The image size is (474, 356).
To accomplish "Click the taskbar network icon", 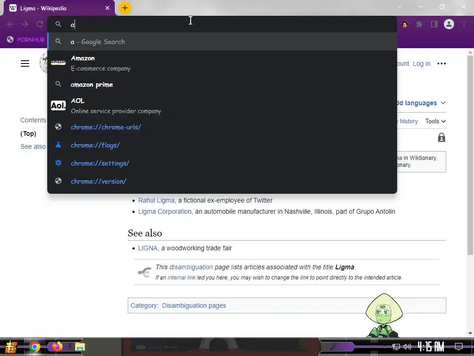I will (x=396, y=347).
